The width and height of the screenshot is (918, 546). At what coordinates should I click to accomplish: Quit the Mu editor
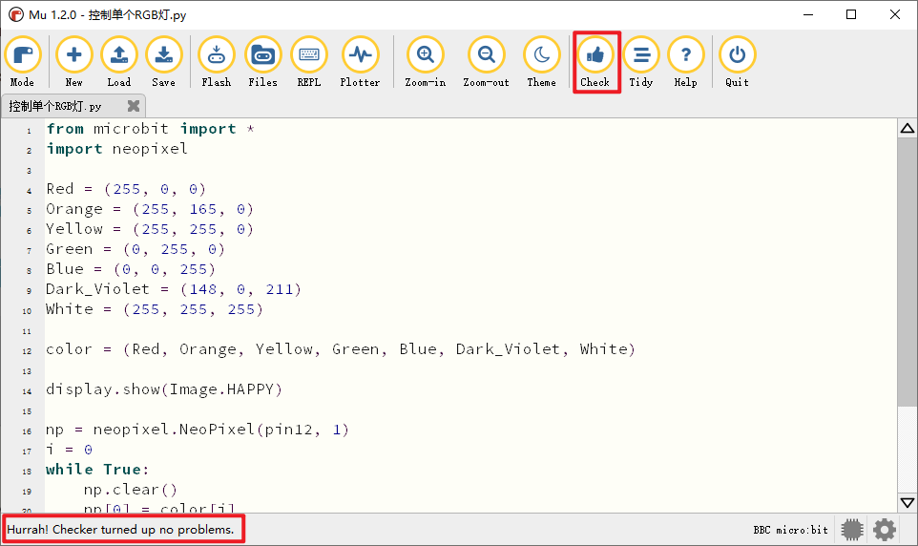point(737,61)
